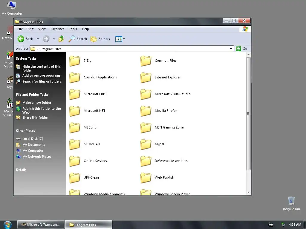Click Add or remove programs link
This screenshot has height=229, width=306.
(x=41, y=75)
